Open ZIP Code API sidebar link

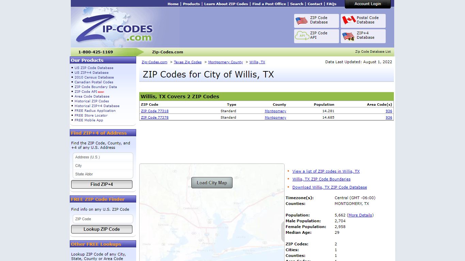tap(86, 92)
